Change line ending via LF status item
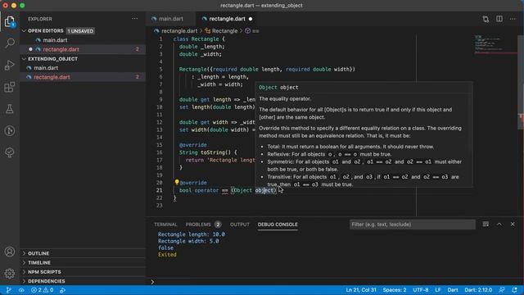Image resolution: width=524 pixels, height=295 pixels. coord(438,290)
